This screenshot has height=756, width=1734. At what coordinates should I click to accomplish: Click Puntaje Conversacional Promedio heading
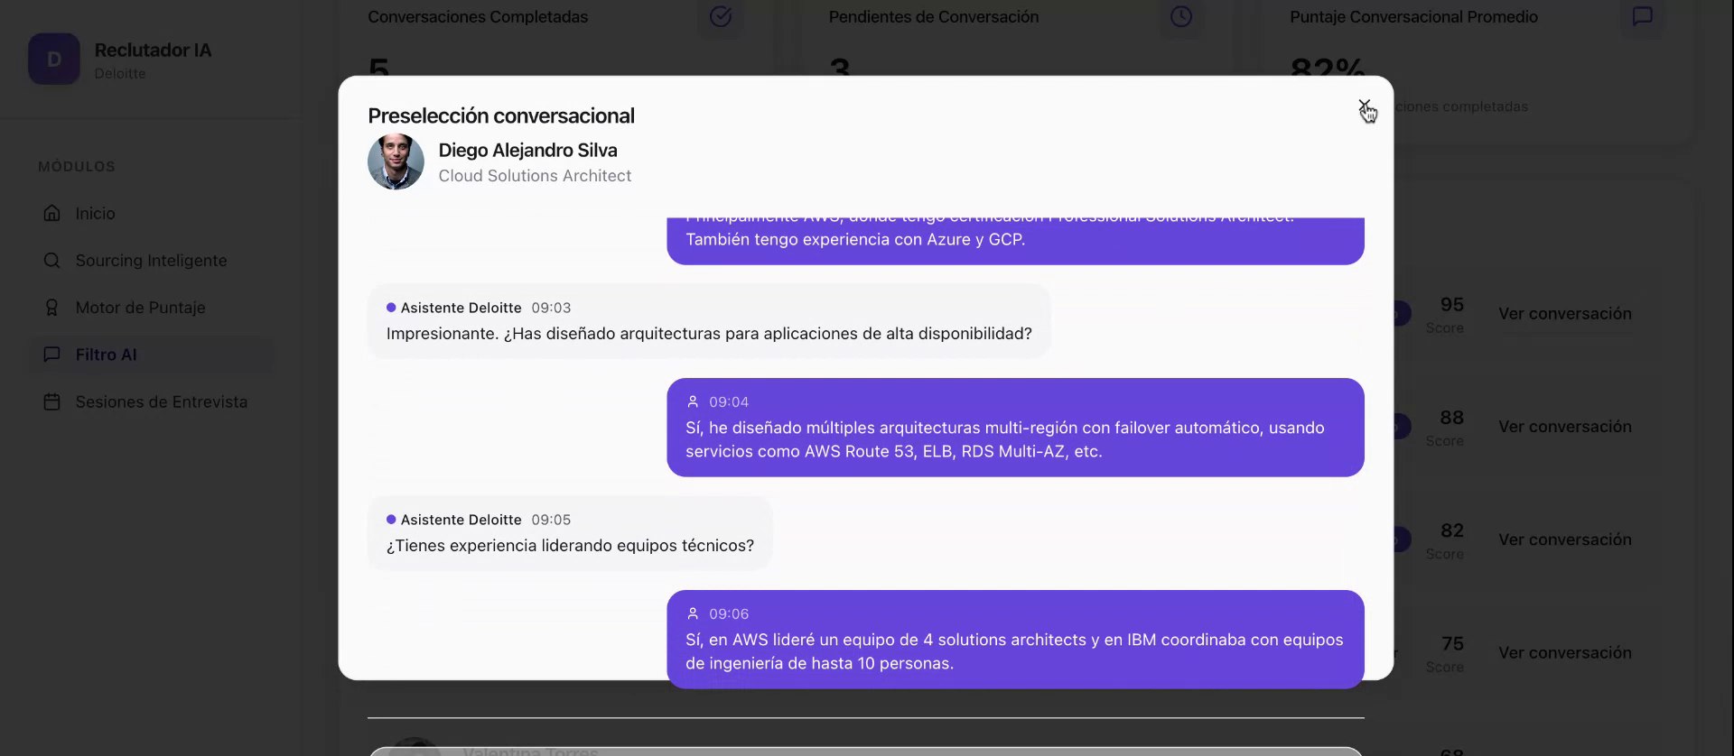pyautogui.click(x=1413, y=17)
